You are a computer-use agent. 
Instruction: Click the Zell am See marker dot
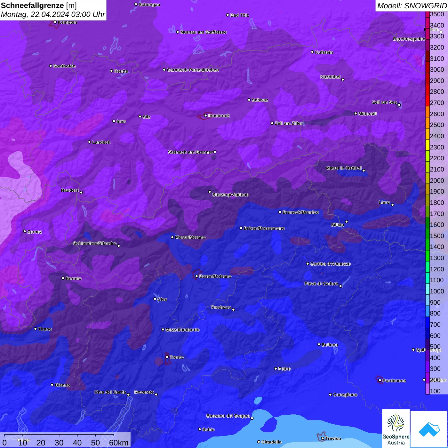(x=399, y=105)
